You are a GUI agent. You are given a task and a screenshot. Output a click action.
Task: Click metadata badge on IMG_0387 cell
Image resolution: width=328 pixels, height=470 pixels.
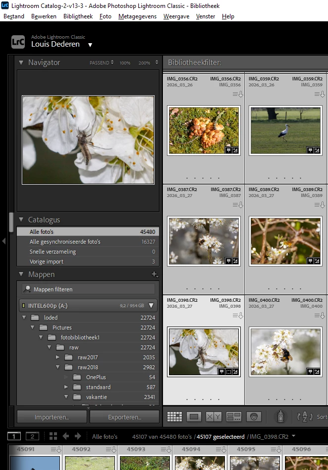coord(238,205)
